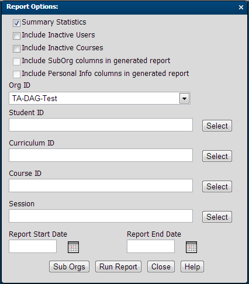Click the Select button for Curriculum ID
249x284 pixels.
pyautogui.click(x=217, y=156)
